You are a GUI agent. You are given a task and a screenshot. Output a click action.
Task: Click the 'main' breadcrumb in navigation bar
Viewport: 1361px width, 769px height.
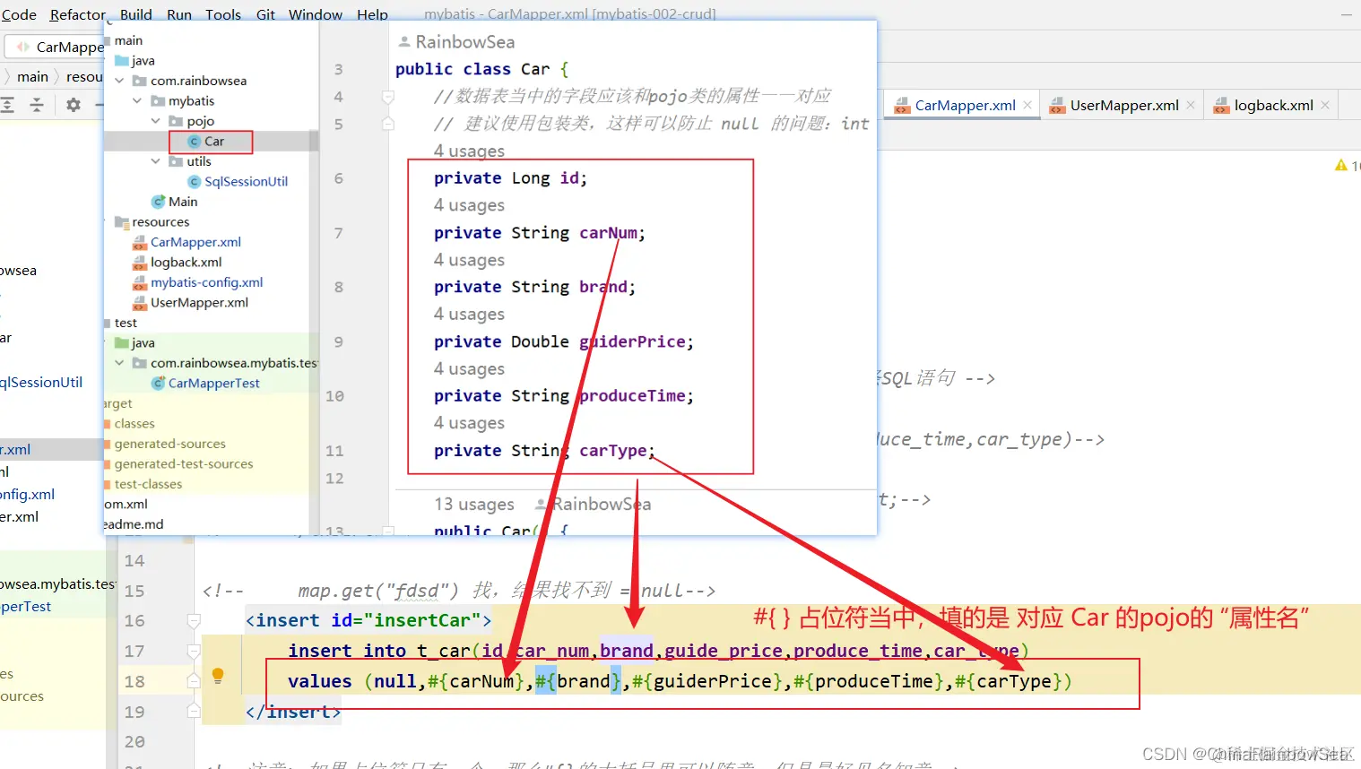(x=32, y=77)
